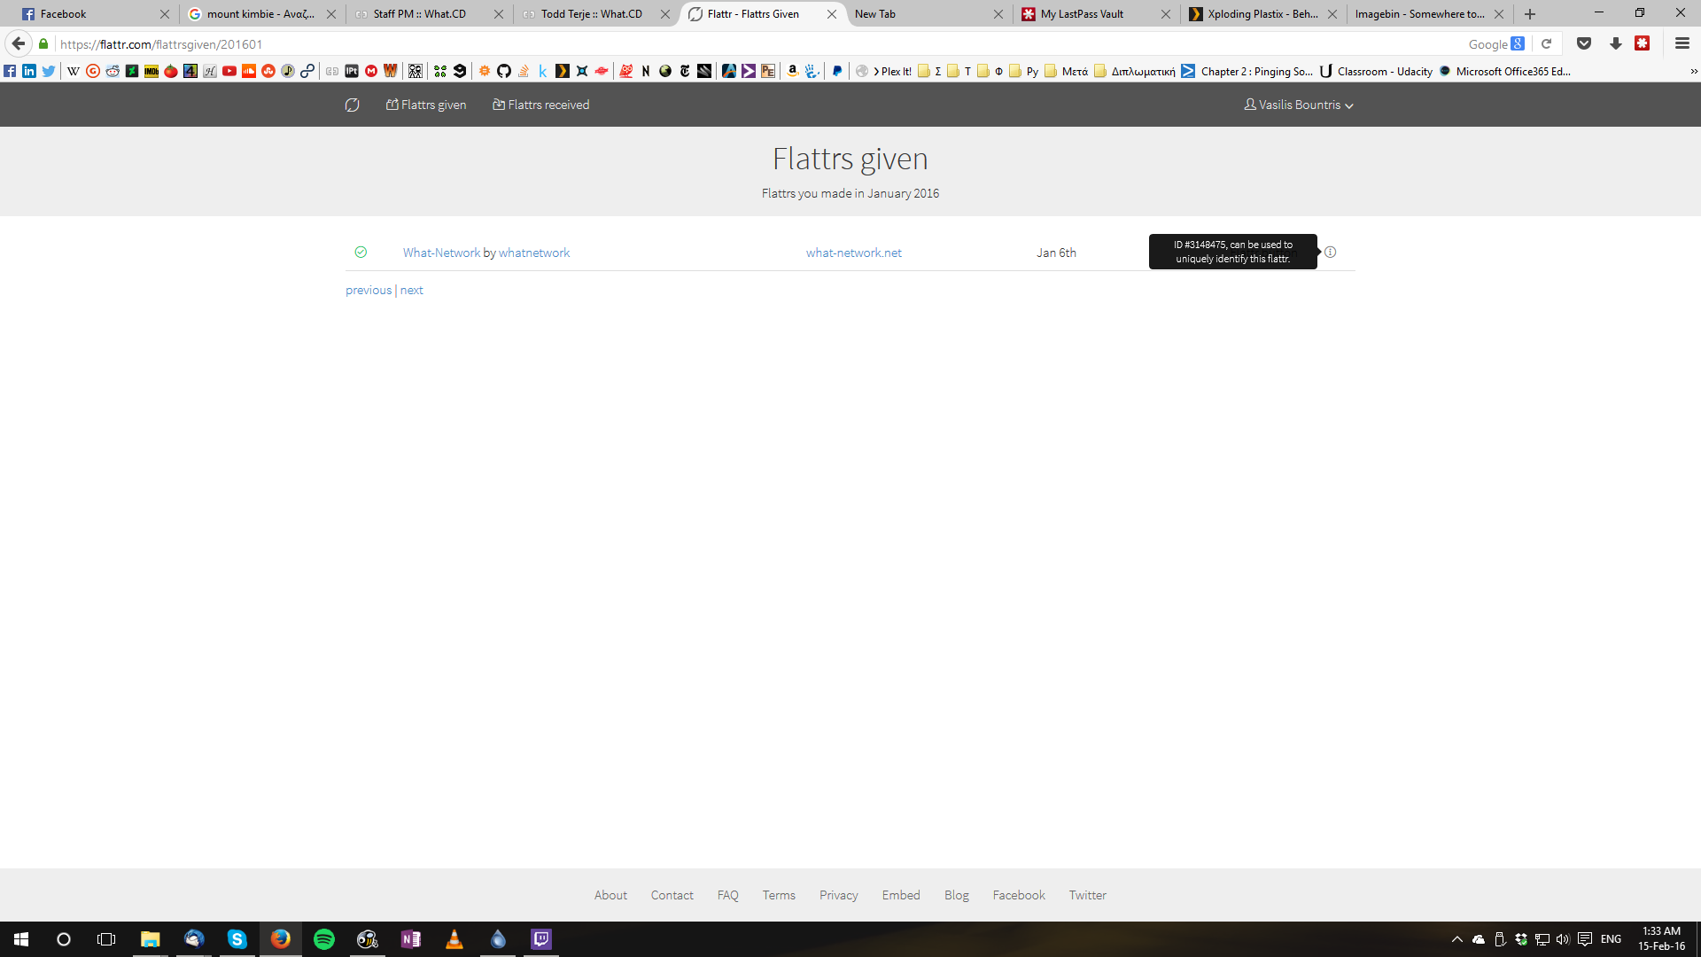Open Flattrs received in the header
The image size is (1701, 957).
541,105
